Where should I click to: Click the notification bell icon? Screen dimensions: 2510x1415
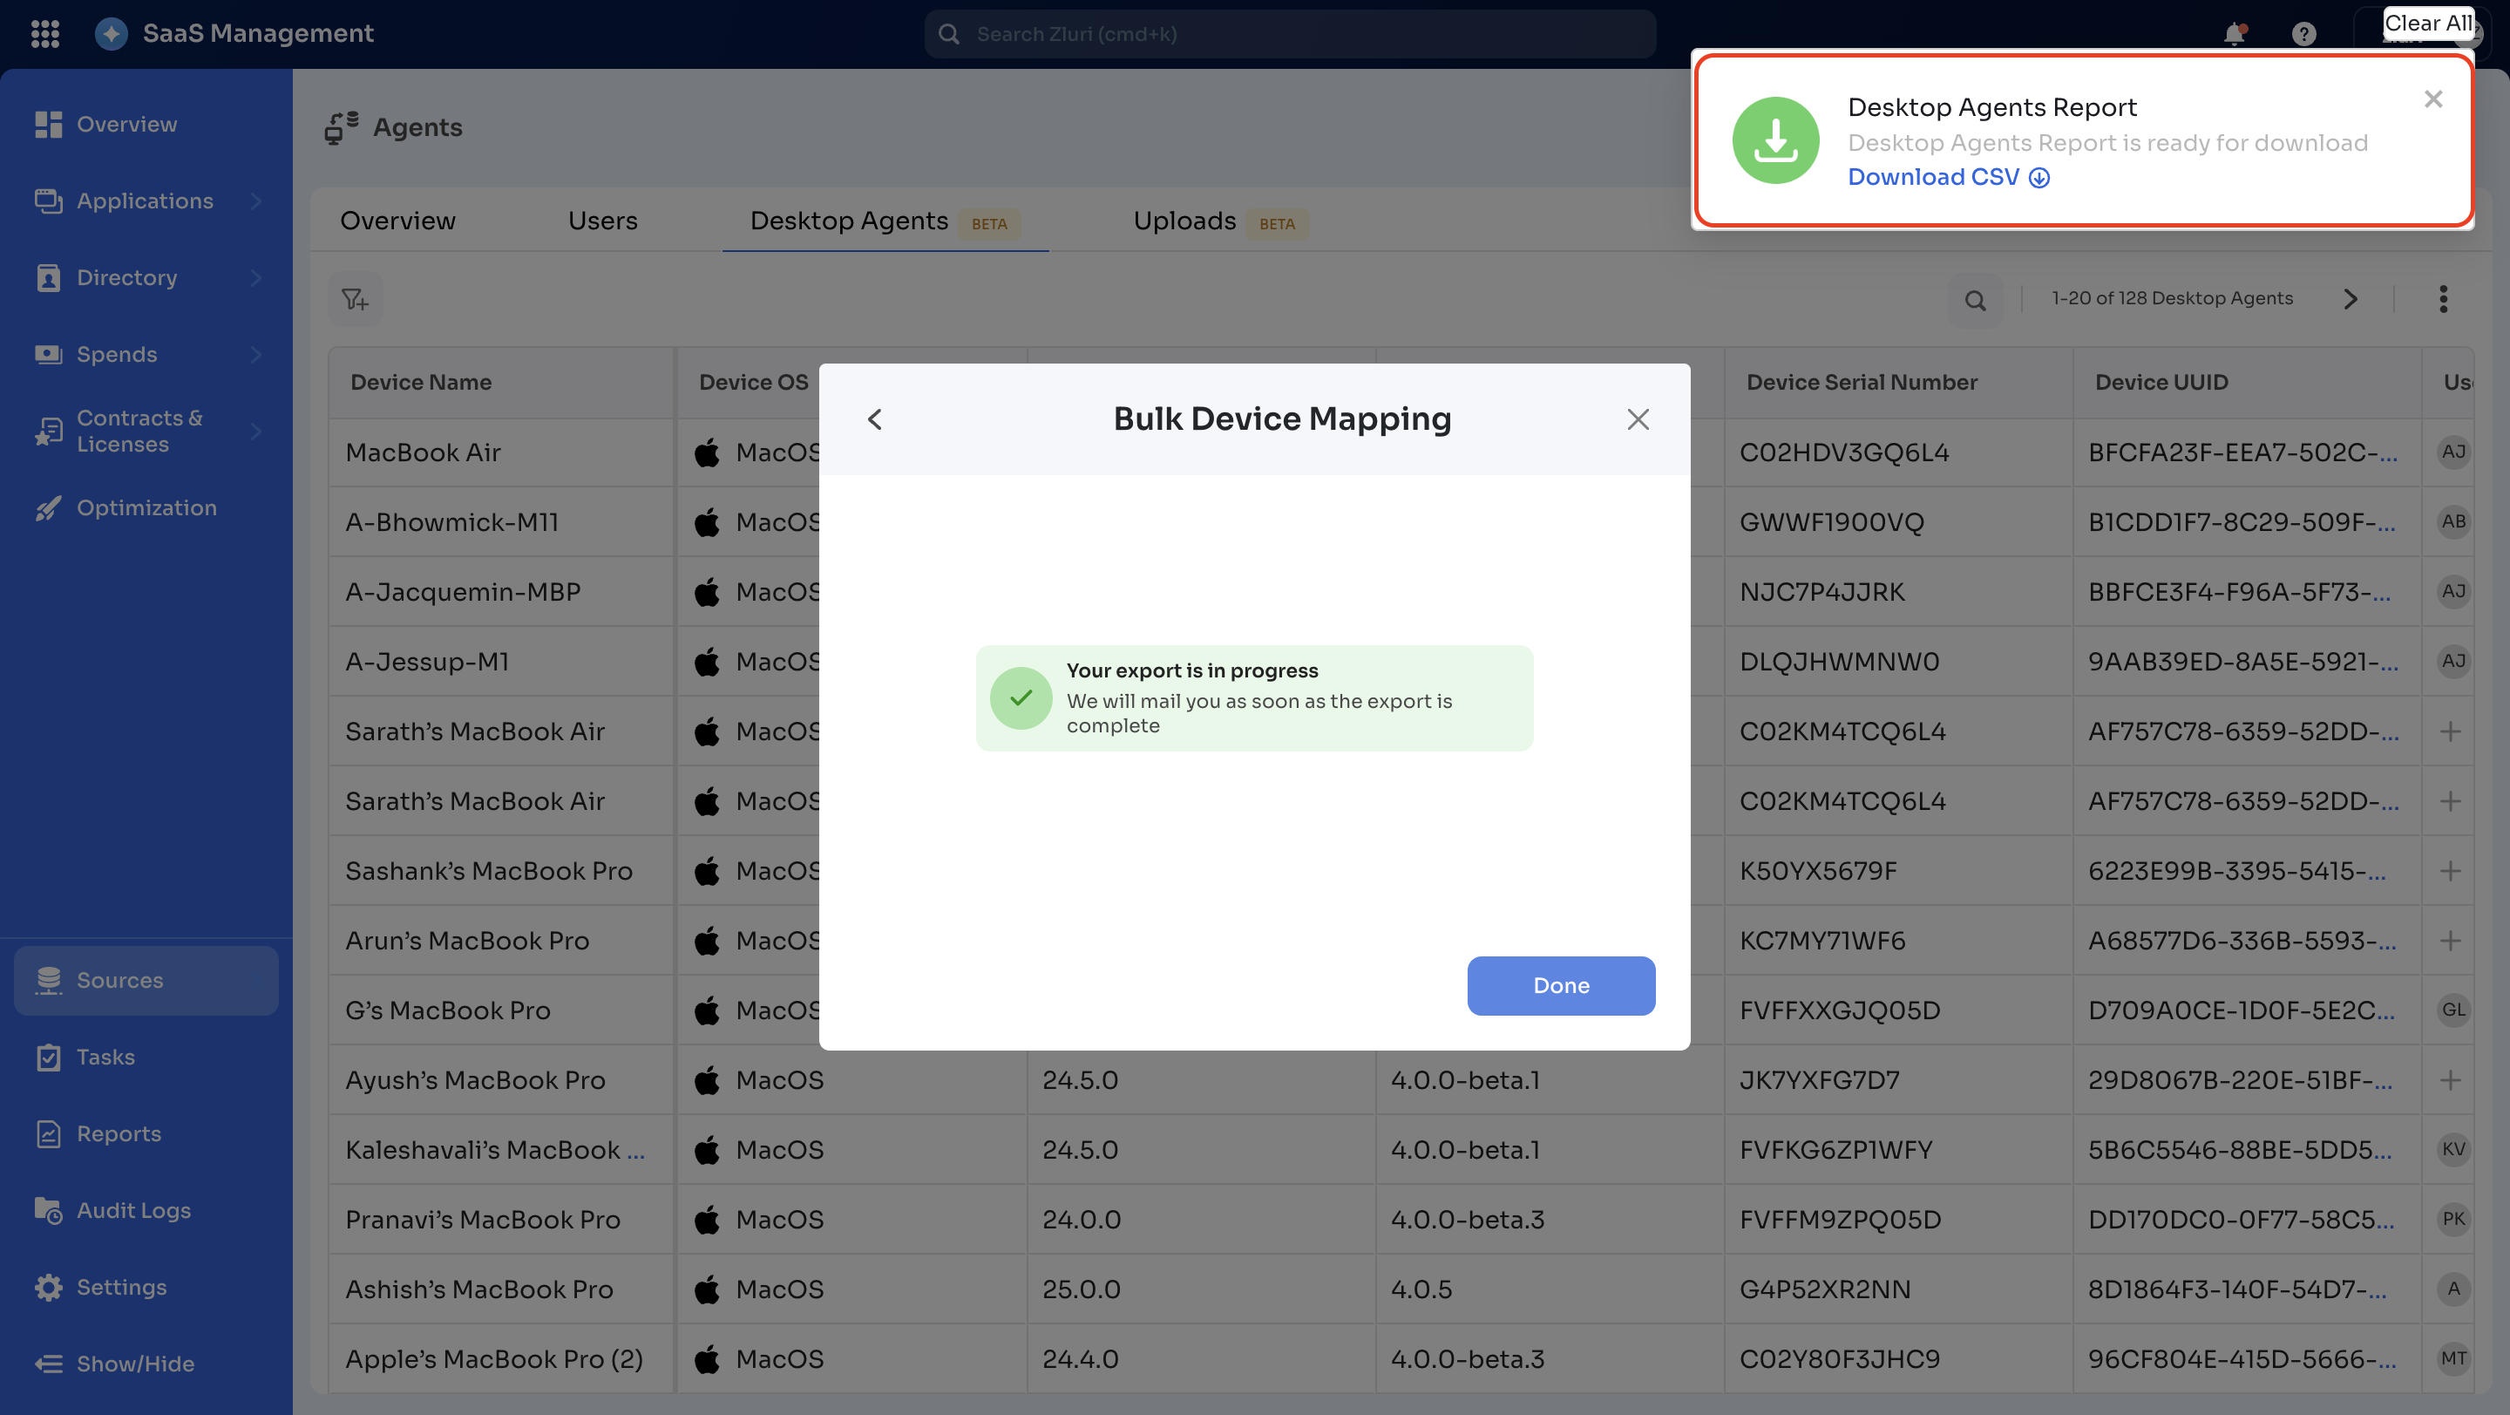pyautogui.click(x=2235, y=34)
